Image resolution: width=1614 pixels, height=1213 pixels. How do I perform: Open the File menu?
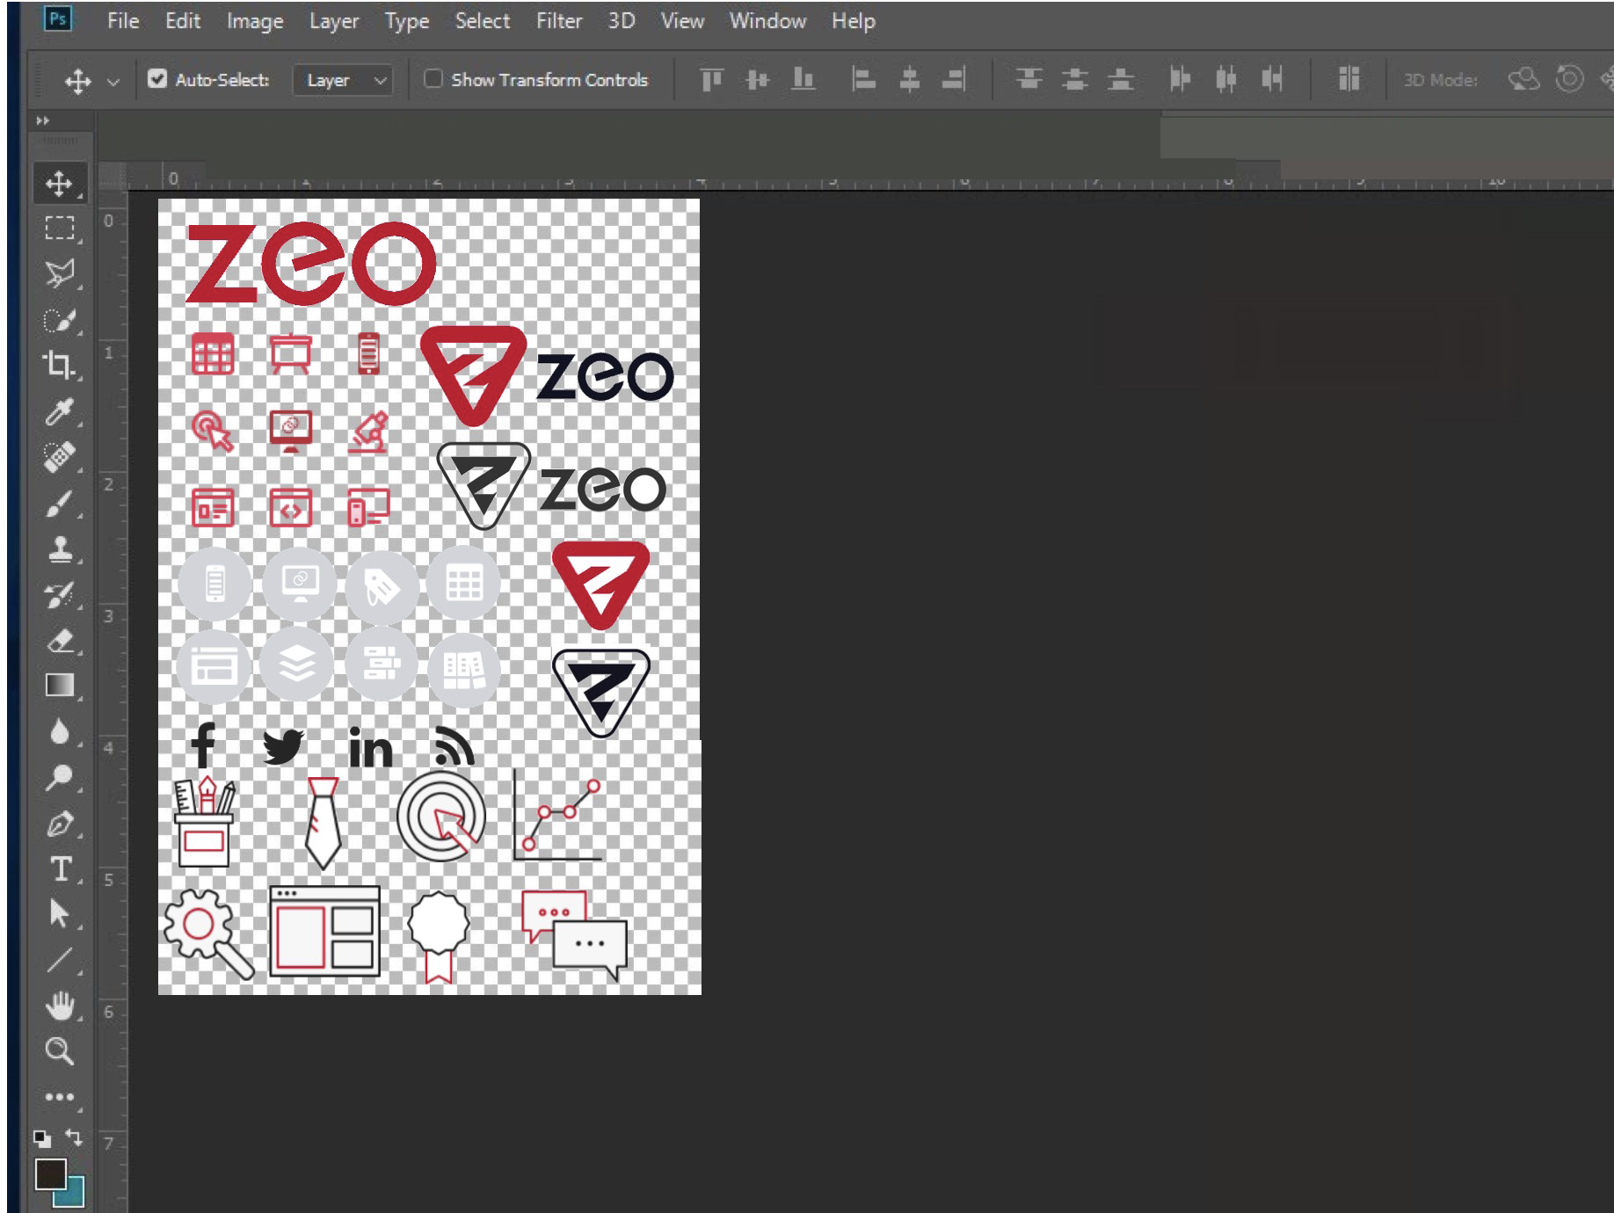(x=123, y=20)
